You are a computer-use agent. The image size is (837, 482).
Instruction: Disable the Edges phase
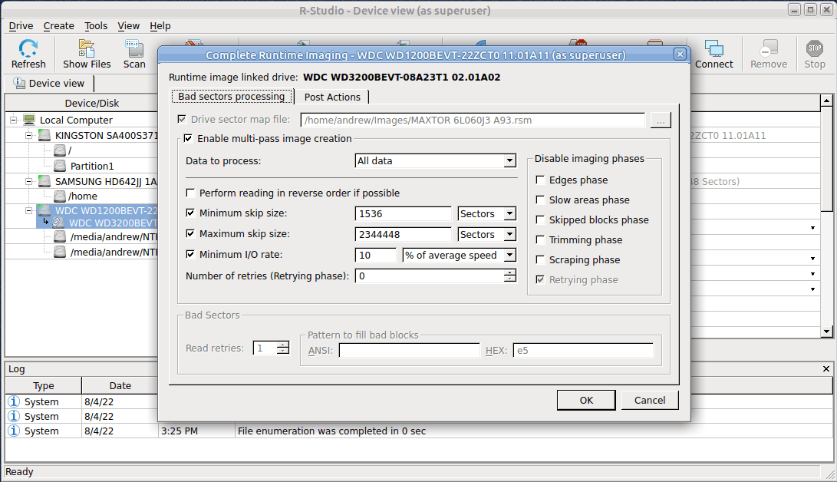coord(540,180)
